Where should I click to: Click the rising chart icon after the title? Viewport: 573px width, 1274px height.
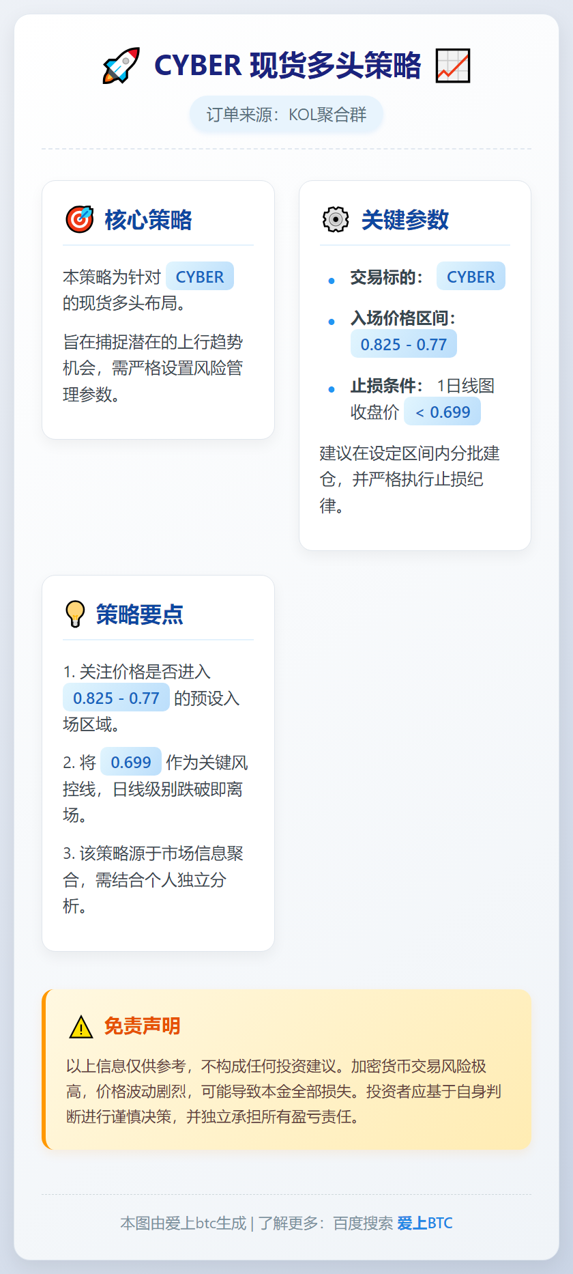click(x=453, y=66)
